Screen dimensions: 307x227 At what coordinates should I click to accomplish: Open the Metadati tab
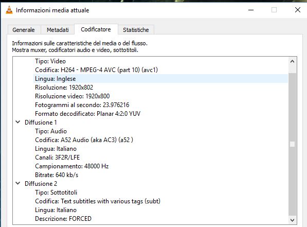coord(58,30)
